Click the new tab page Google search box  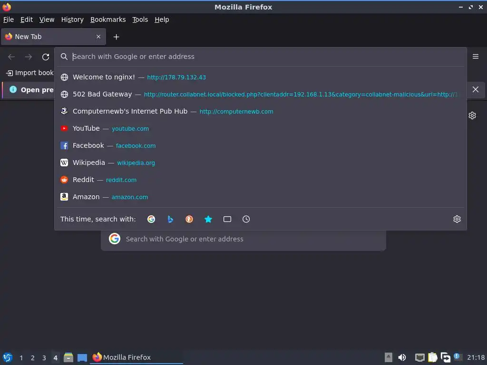(x=243, y=239)
